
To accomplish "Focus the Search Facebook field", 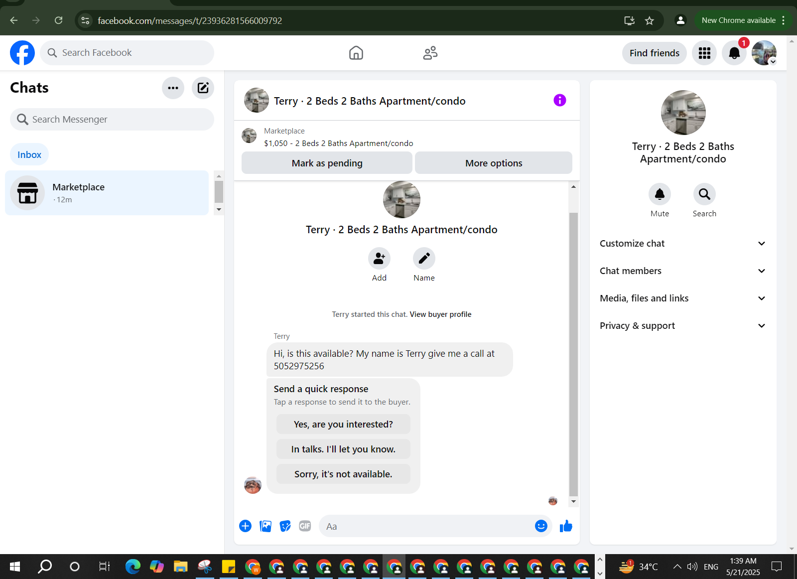I will coord(127,53).
